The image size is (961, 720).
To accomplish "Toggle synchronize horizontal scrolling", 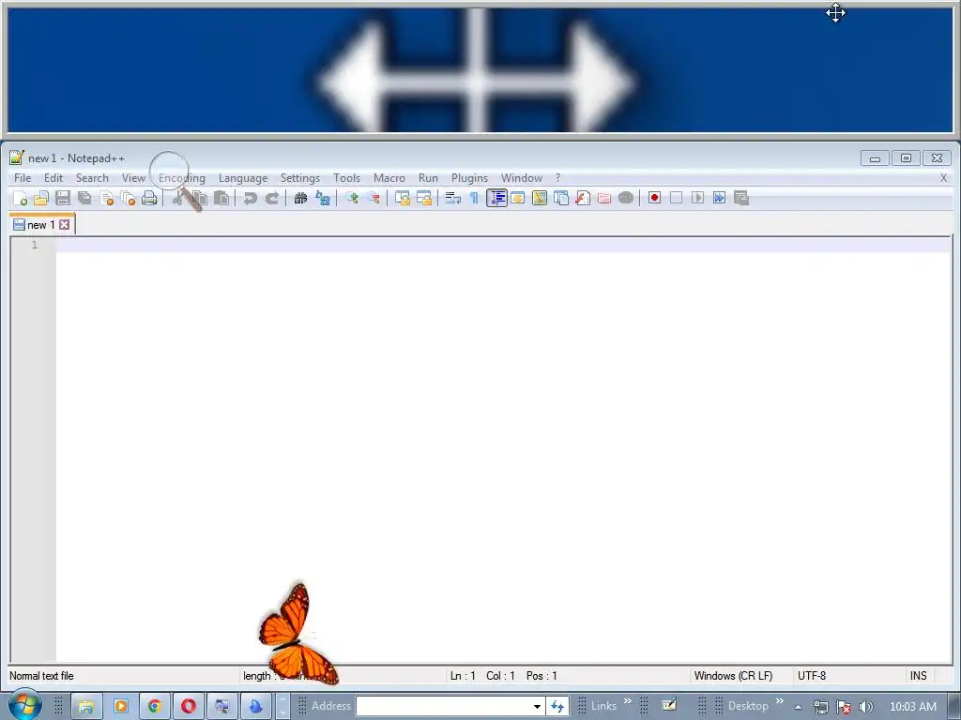I will point(424,198).
